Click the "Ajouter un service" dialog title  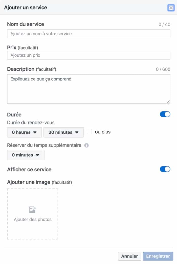(x=26, y=8)
